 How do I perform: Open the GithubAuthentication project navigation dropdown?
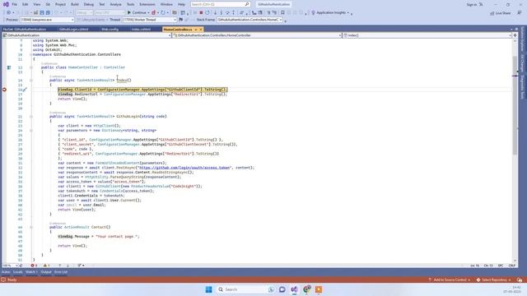click(86, 35)
